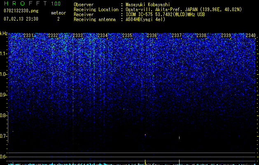Click the 2339 time marker
The image size is (259, 165).
point(226,35)
